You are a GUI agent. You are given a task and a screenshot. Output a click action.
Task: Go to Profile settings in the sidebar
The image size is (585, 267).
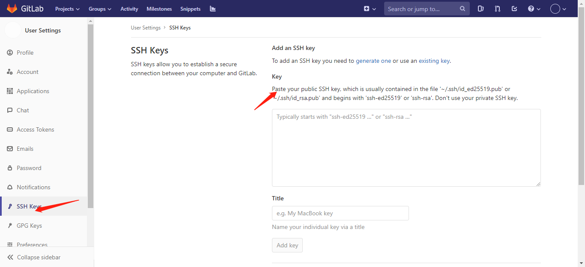(x=44, y=53)
